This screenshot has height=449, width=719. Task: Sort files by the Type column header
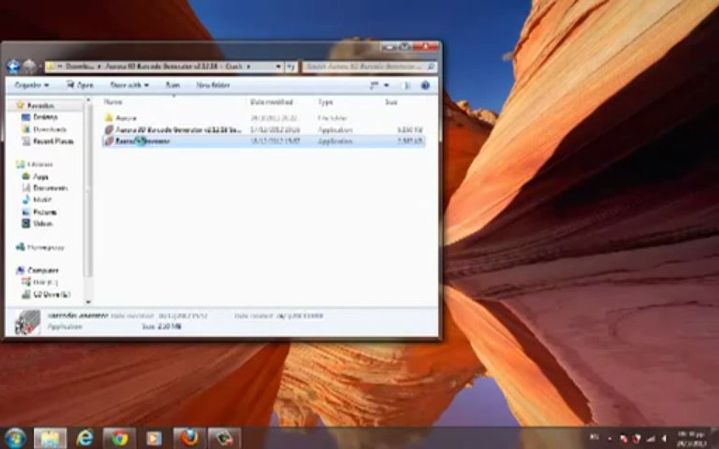click(x=325, y=102)
